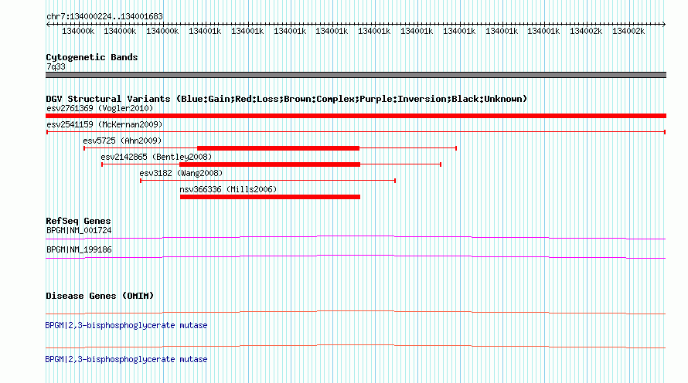Open the esv2142865 (Bentley2008) variant label
The image size is (688, 383).
pyautogui.click(x=156, y=157)
